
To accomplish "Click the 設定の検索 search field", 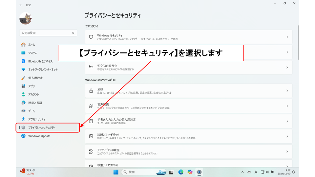I will tap(46, 33).
